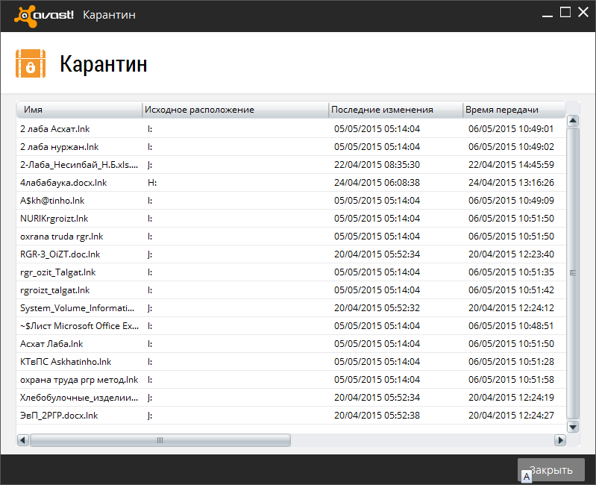Click the avast! logo in title bar
The image size is (596, 485).
pos(44,16)
